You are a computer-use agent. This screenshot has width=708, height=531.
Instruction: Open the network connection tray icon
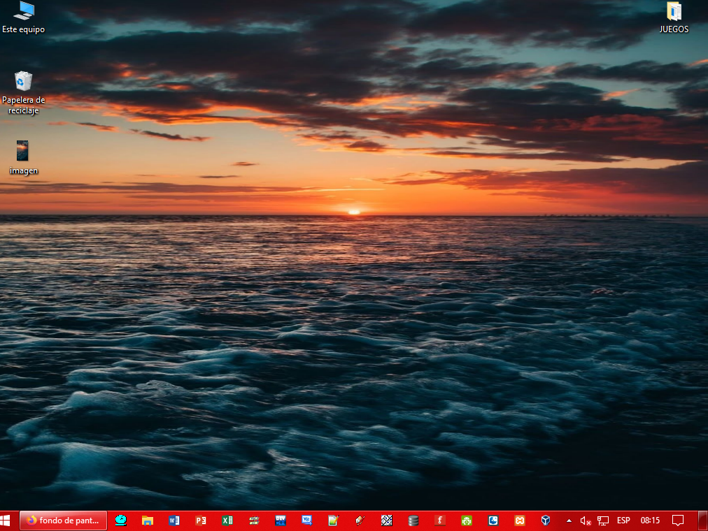pos(602,521)
